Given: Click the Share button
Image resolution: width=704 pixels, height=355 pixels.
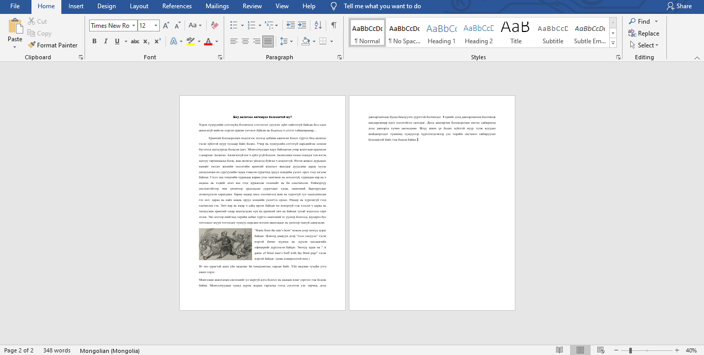Looking at the screenshot, I should pos(679,6).
